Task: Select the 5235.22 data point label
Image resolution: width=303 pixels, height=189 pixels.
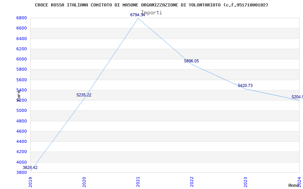Action: pyautogui.click(x=84, y=95)
